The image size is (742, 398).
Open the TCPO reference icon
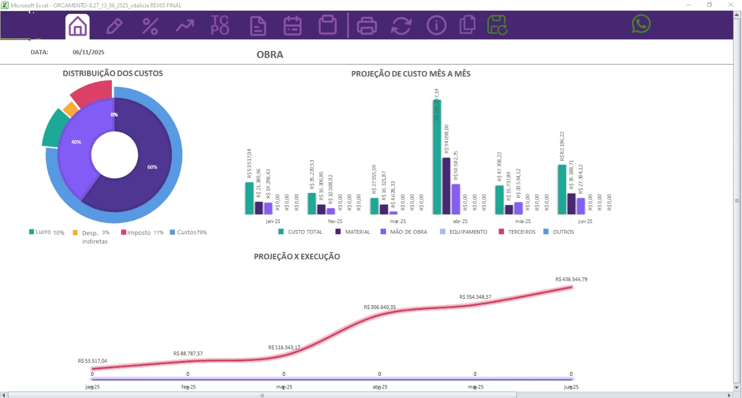point(220,25)
